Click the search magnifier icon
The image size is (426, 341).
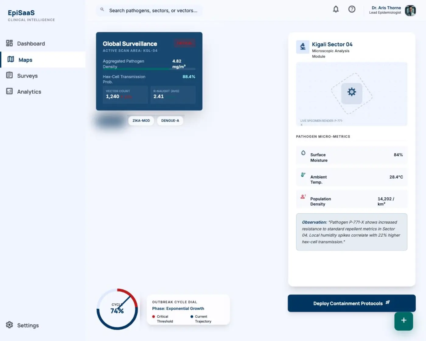pos(102,10)
